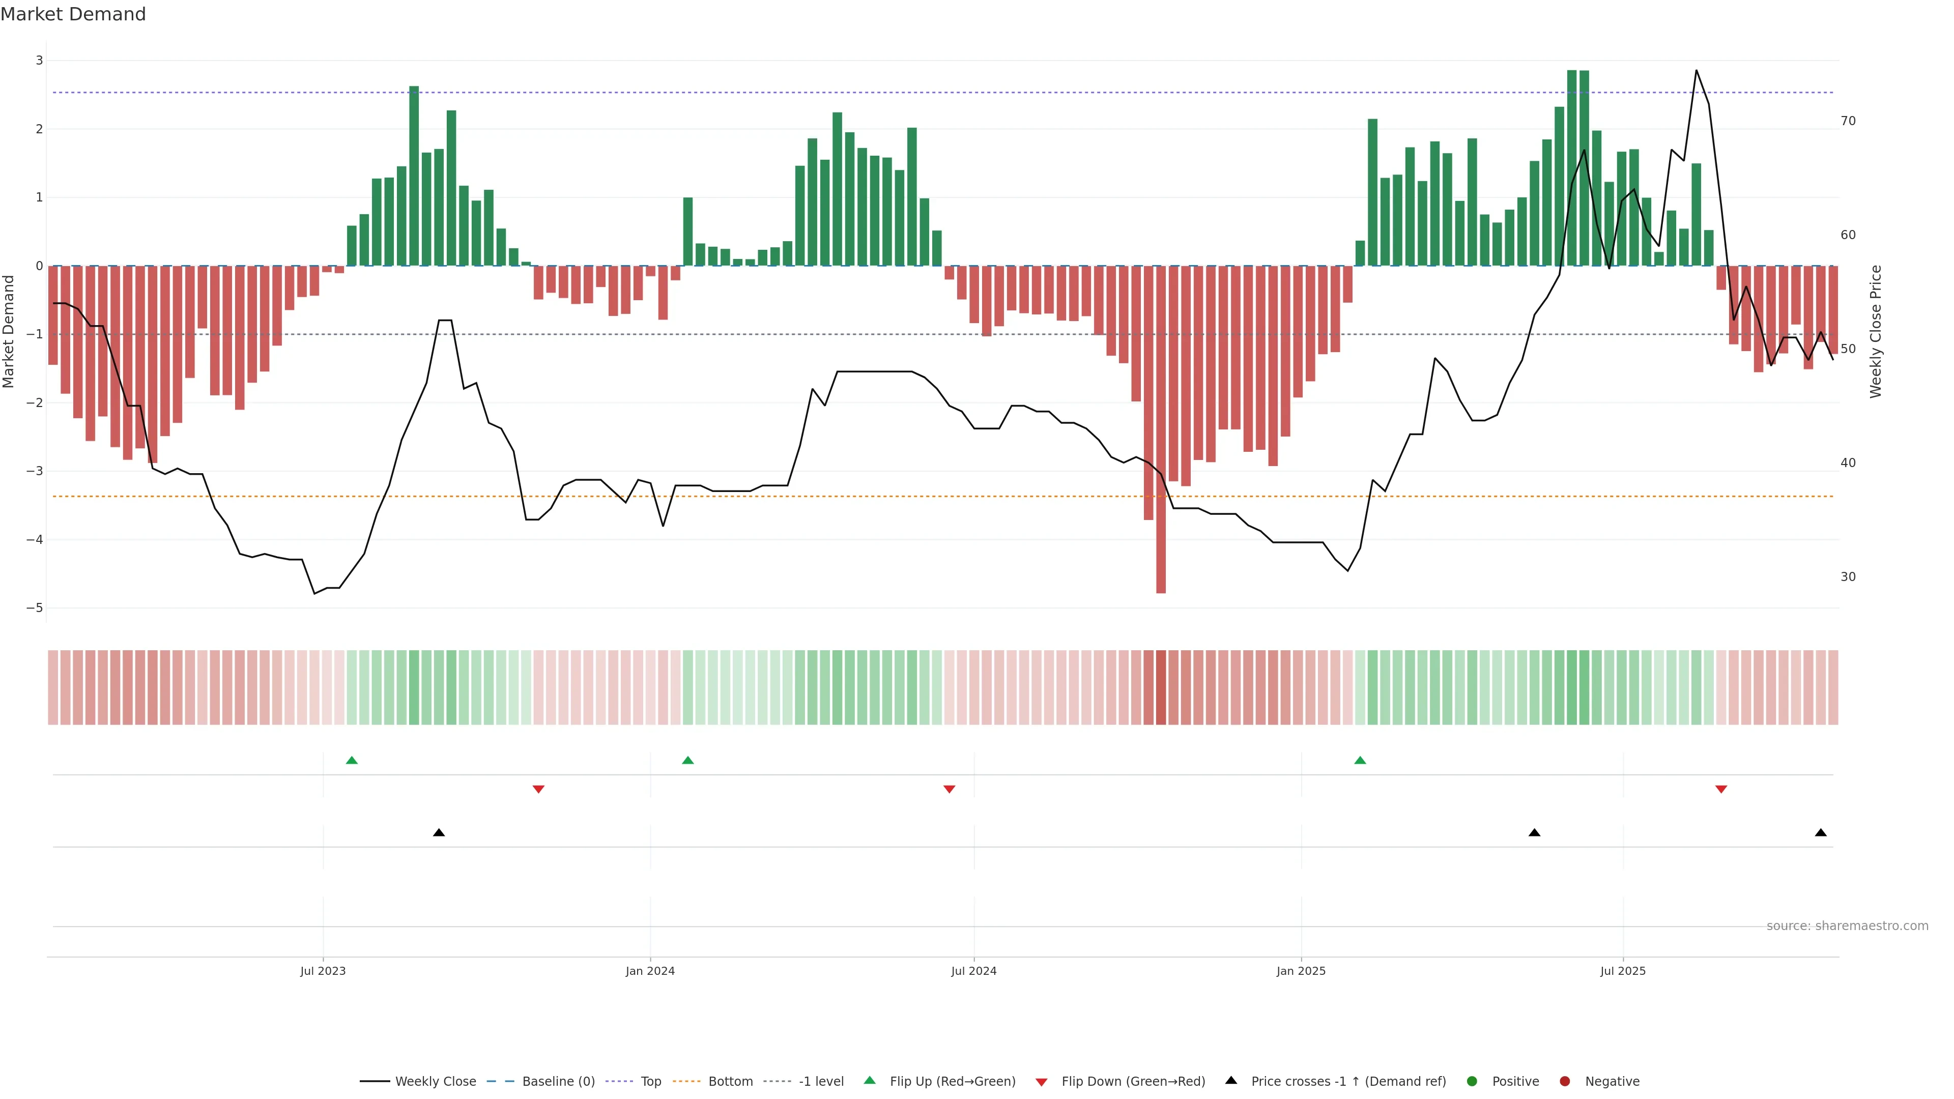
Task: Click red flip-down marker after Jul 2025
Action: 1721,790
